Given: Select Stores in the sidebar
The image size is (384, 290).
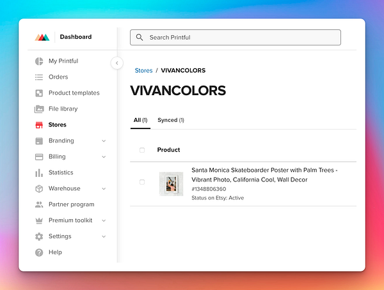Looking at the screenshot, I should (58, 125).
